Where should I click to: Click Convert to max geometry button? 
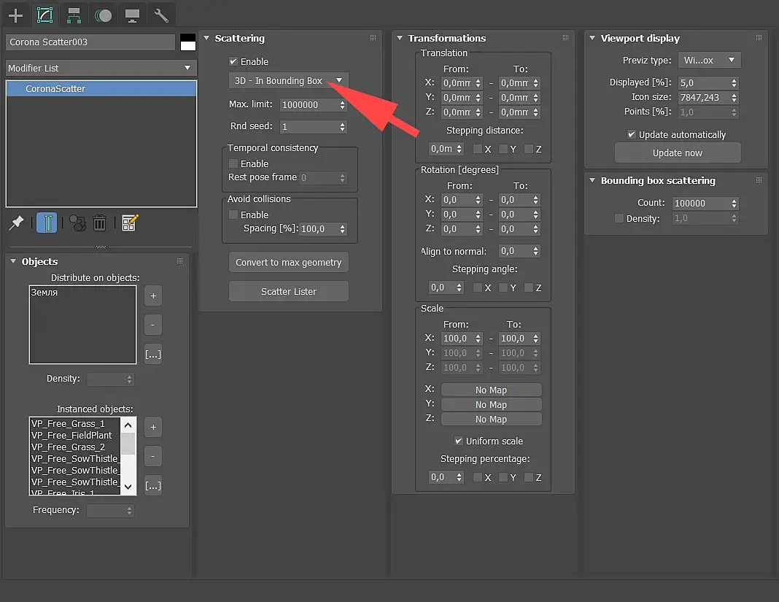point(289,262)
